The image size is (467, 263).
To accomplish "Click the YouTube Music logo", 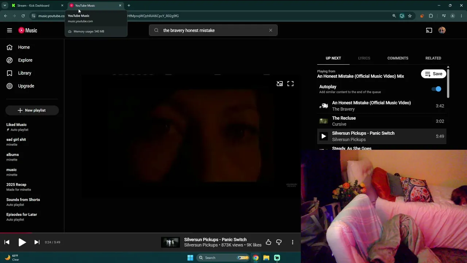I will coord(28,30).
